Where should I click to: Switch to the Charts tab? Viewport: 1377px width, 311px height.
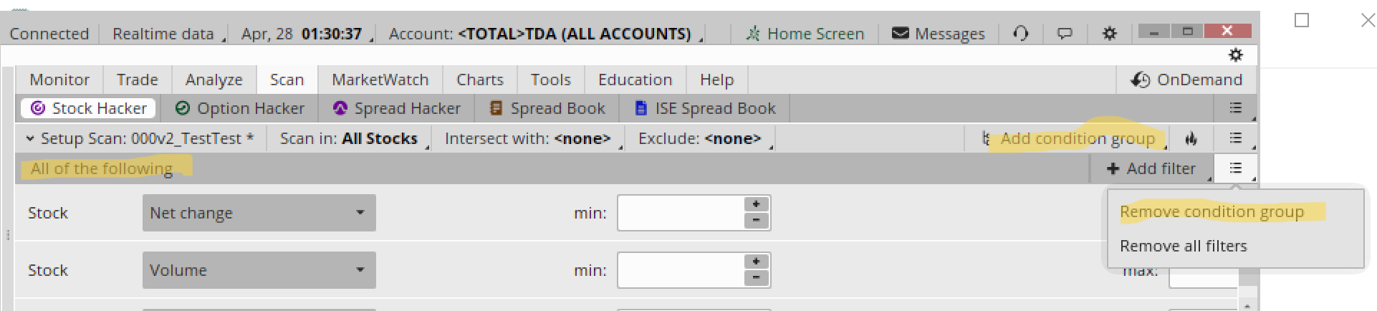click(x=479, y=80)
